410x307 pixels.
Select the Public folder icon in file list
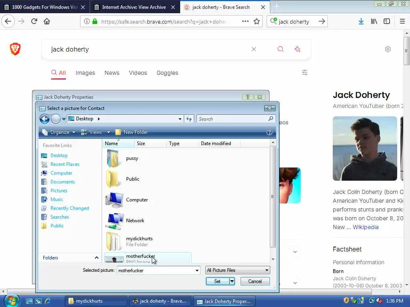pos(113,179)
